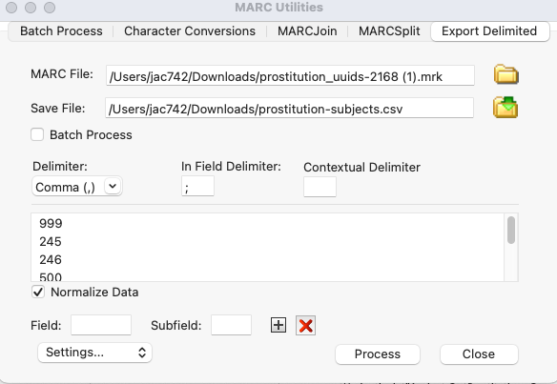The height and width of the screenshot is (384, 557).
Task: Open the Character Conversions tab
Action: tap(190, 31)
